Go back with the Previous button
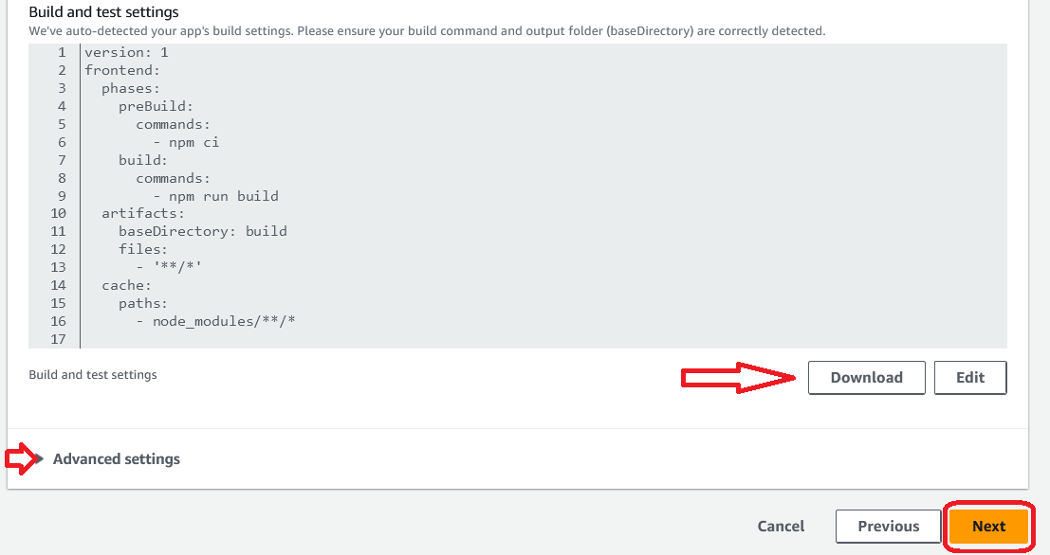 coord(888,526)
